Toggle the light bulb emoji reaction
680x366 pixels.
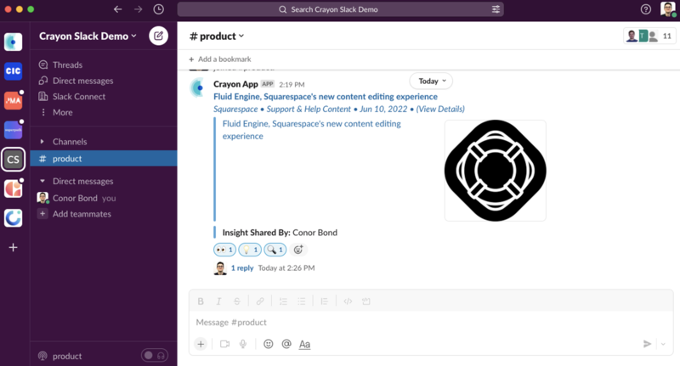pyautogui.click(x=250, y=250)
